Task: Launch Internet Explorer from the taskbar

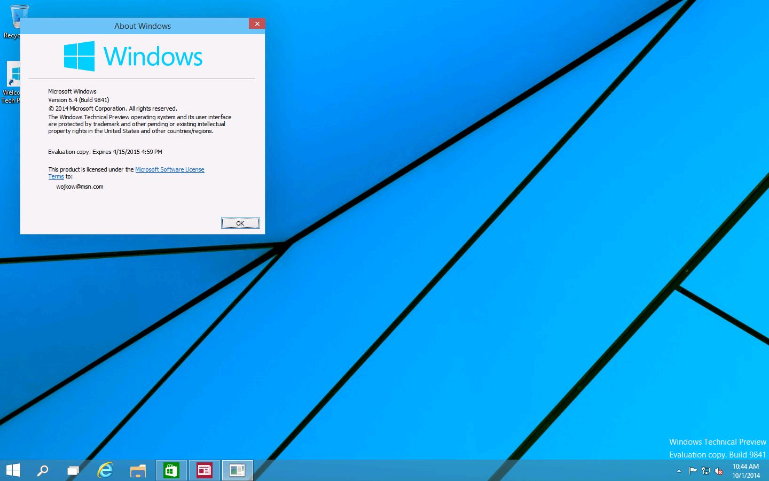Action: tap(105, 470)
